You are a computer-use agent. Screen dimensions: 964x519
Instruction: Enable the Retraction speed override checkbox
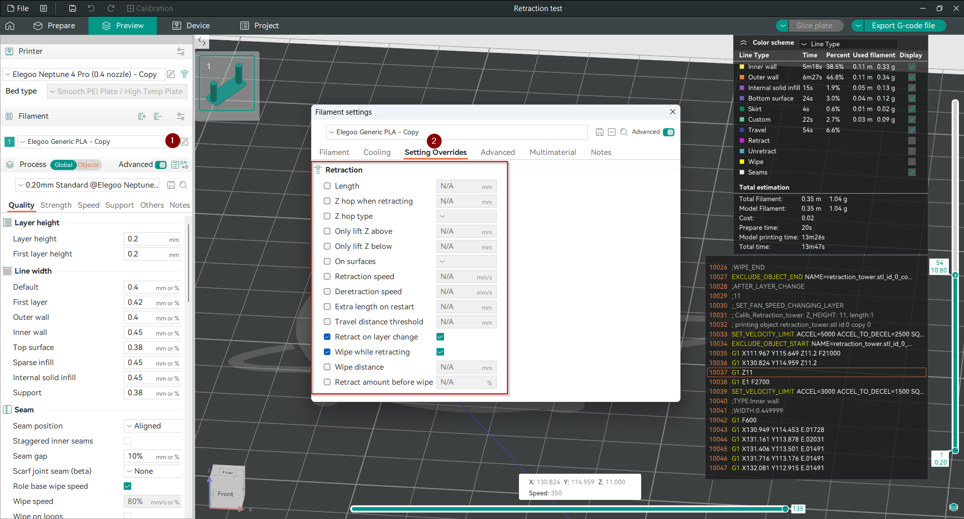coord(327,277)
